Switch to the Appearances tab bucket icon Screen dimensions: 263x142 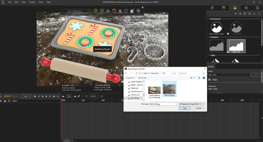[x=224, y=8]
